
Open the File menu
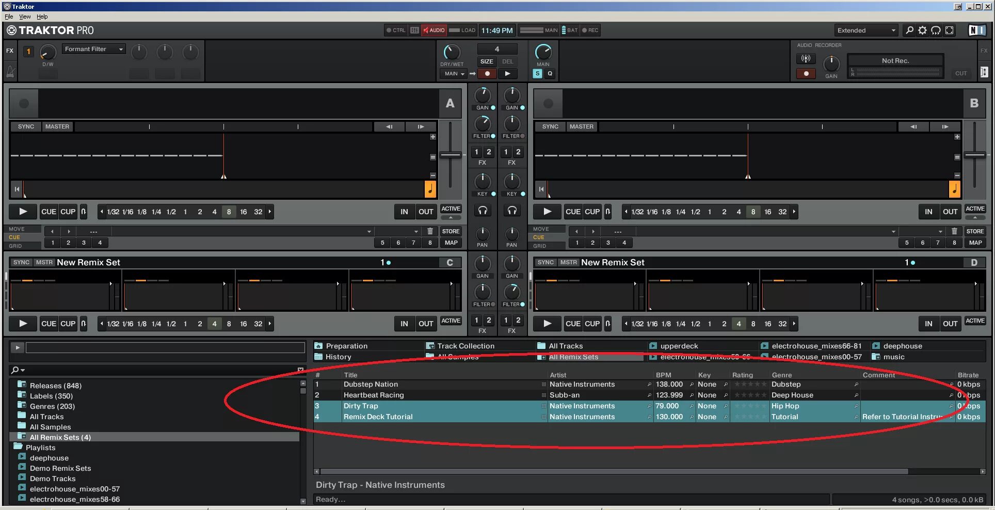[9, 17]
